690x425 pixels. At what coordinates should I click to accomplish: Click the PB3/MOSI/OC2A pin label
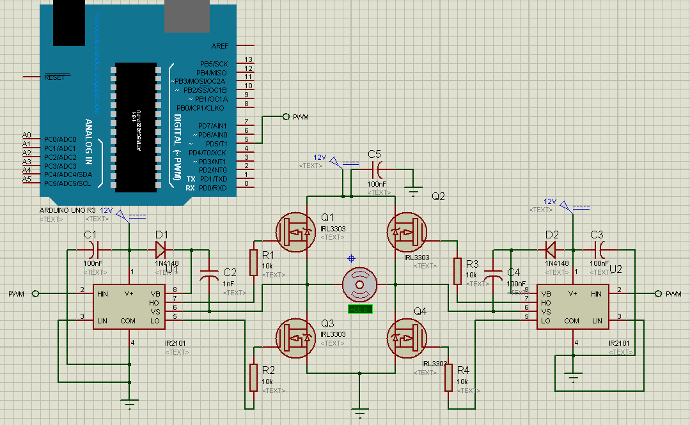(200, 81)
